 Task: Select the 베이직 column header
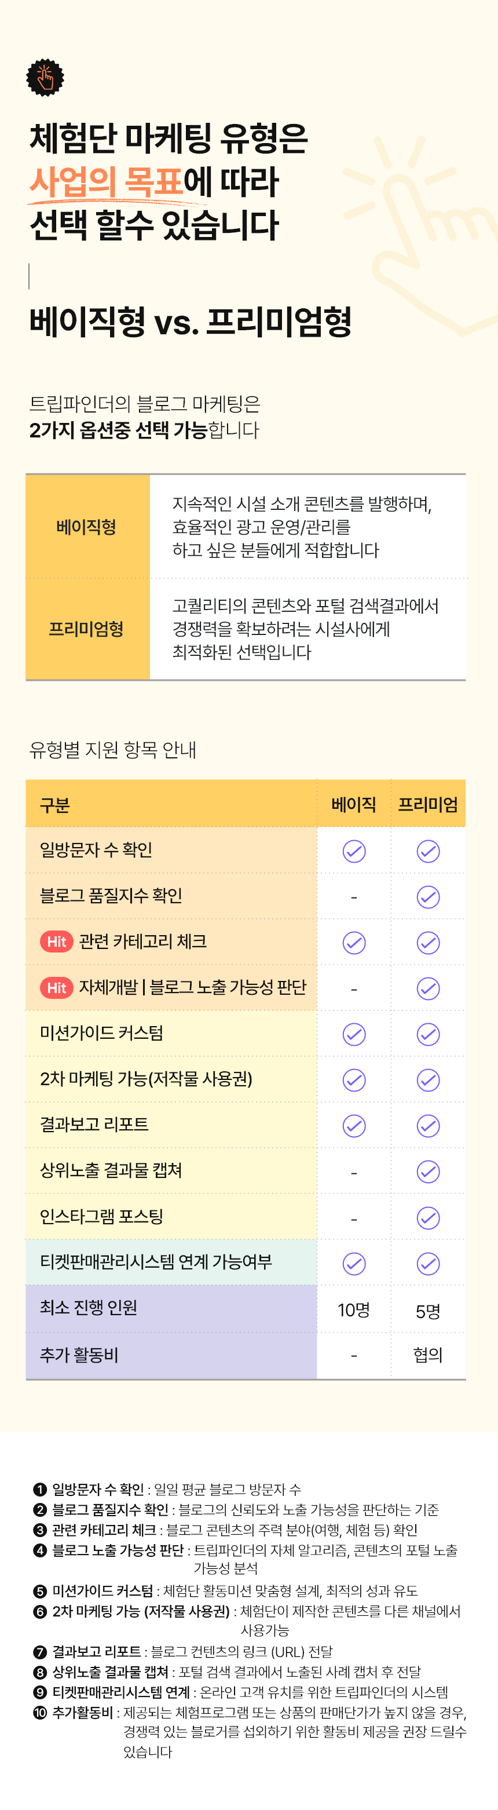(x=354, y=804)
